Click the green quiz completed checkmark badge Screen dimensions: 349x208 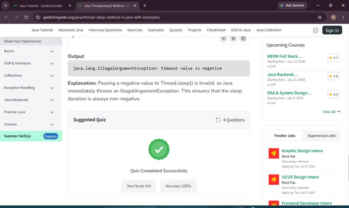coord(159,149)
